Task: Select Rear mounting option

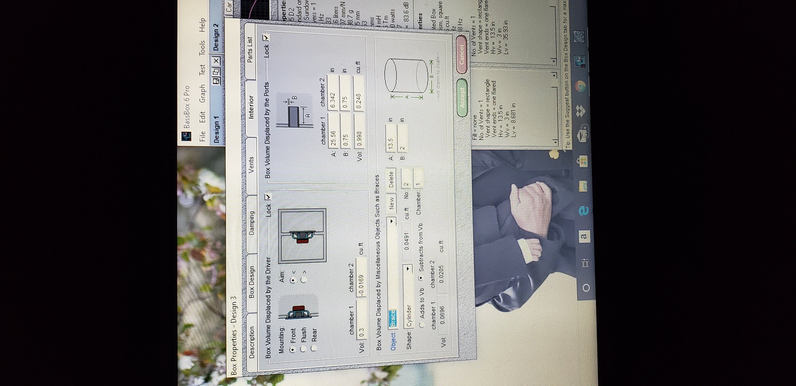Action: (x=314, y=348)
